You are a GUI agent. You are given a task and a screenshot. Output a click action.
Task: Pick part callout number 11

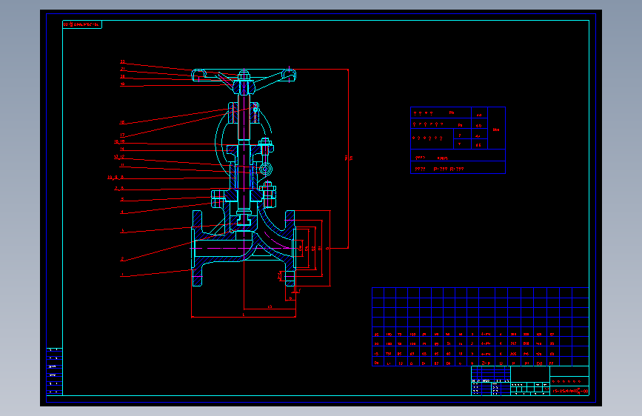tap(122, 165)
